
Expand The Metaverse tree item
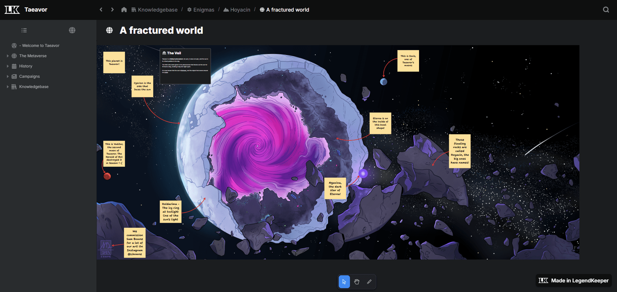pos(8,56)
